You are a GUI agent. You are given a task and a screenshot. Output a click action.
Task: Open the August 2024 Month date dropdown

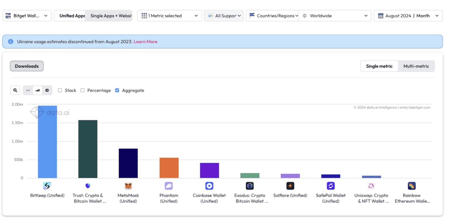click(x=408, y=16)
